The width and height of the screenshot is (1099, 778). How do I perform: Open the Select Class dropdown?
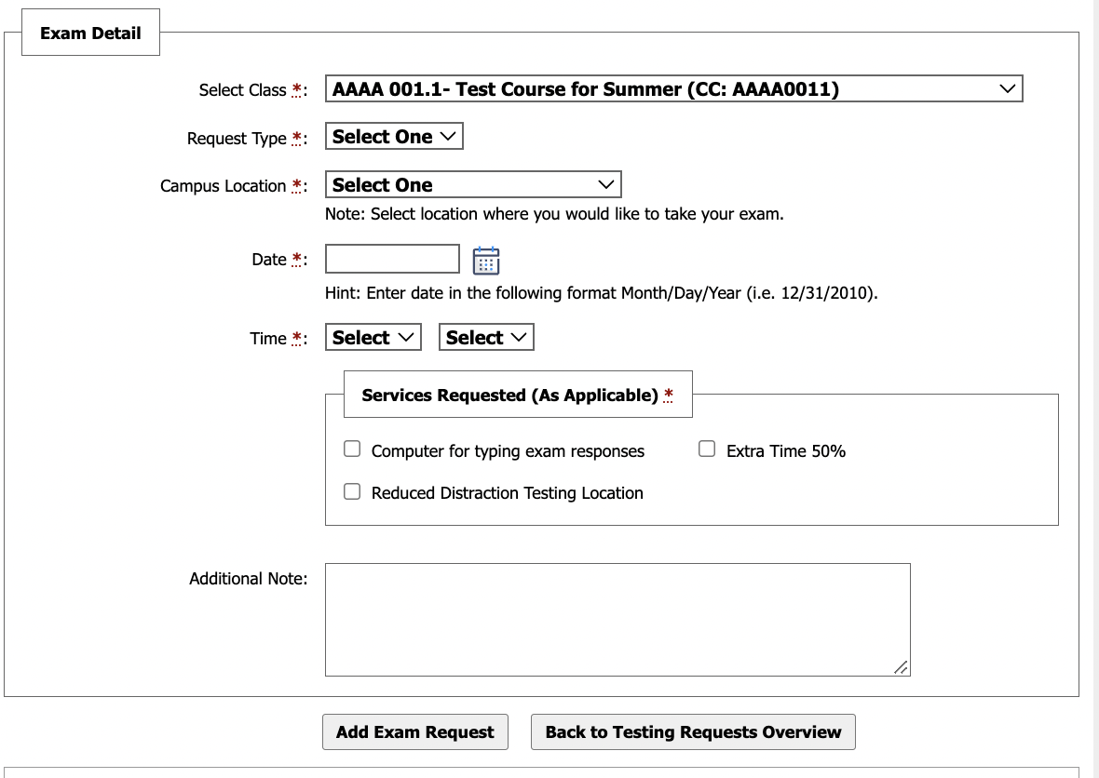point(673,89)
